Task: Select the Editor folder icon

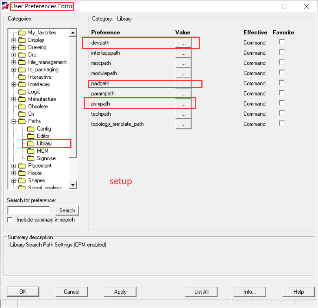Action: [x=31, y=136]
